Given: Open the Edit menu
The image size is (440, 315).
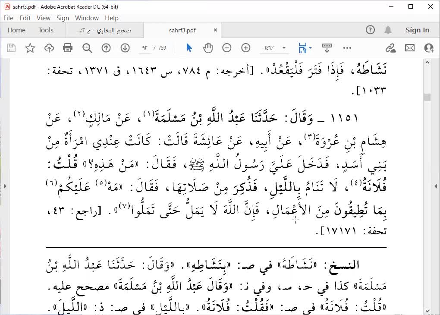Looking at the screenshot, I should (25, 18).
